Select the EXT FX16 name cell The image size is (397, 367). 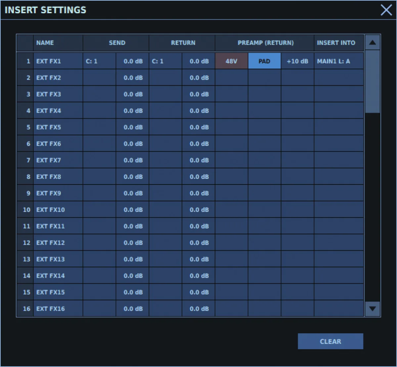58,309
